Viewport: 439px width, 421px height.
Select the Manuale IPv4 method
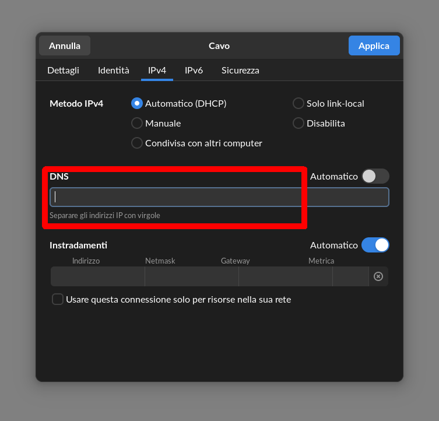point(137,123)
